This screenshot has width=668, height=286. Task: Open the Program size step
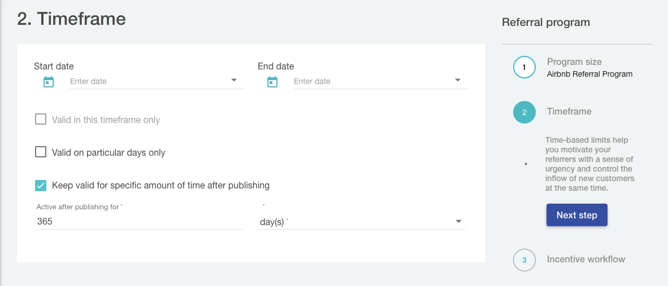tap(574, 62)
